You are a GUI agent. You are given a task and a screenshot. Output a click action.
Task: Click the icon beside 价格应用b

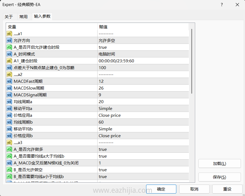pyautogui.click(x=9, y=136)
